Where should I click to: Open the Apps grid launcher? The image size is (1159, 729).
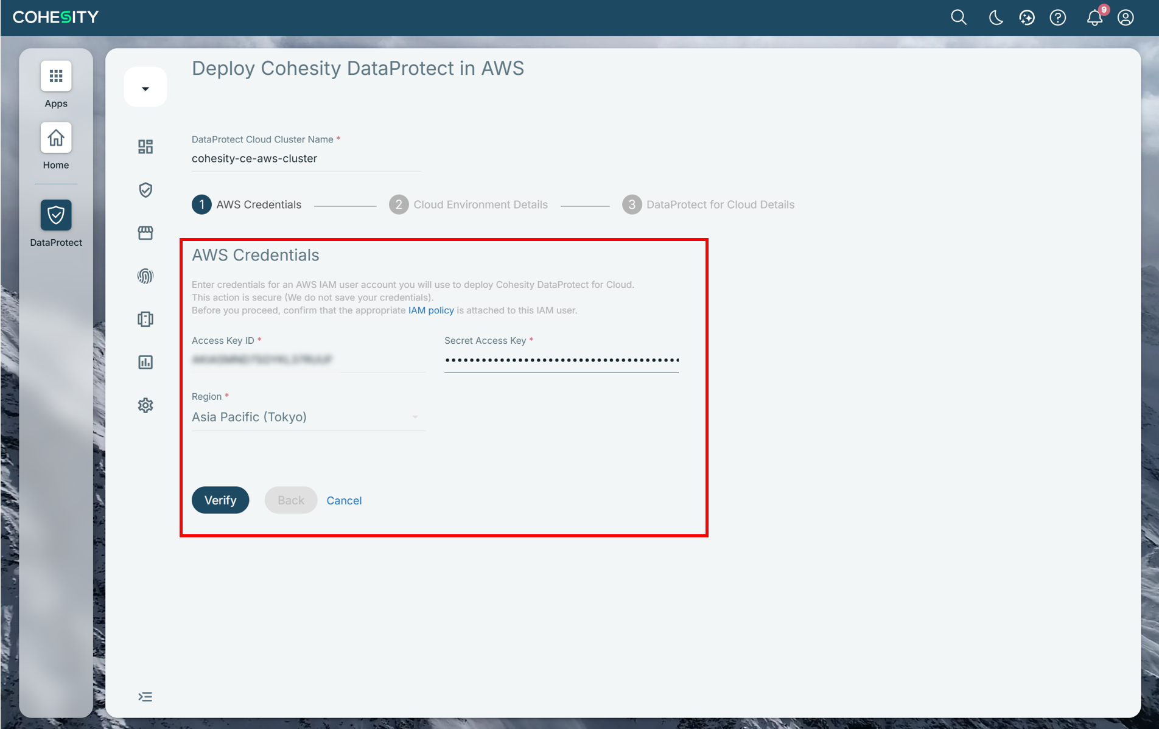point(56,76)
